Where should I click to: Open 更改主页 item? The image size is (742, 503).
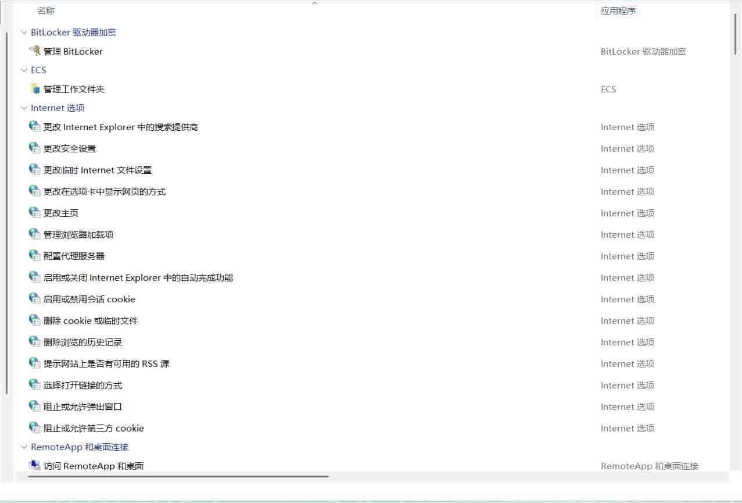pyautogui.click(x=61, y=213)
